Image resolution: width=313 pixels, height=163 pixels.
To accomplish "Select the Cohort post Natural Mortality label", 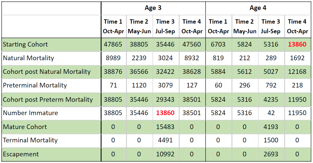I will tap(51, 72).
